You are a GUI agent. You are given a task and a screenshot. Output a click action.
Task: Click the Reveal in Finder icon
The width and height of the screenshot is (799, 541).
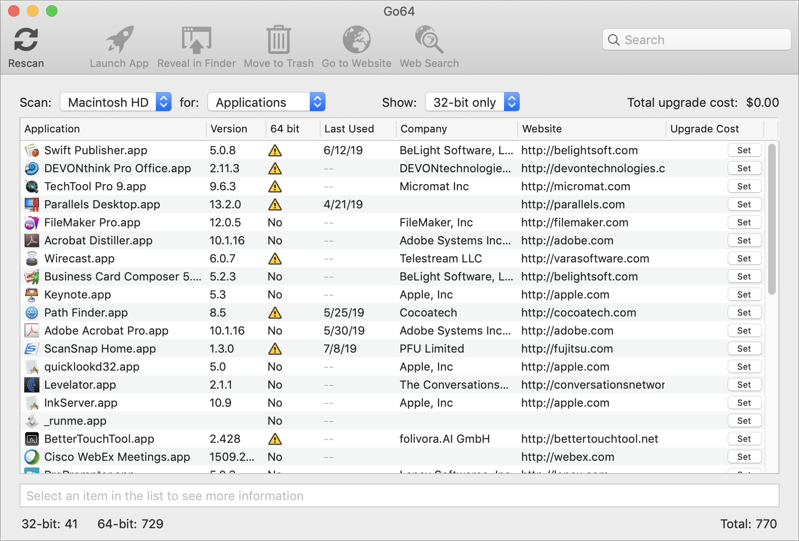click(196, 39)
